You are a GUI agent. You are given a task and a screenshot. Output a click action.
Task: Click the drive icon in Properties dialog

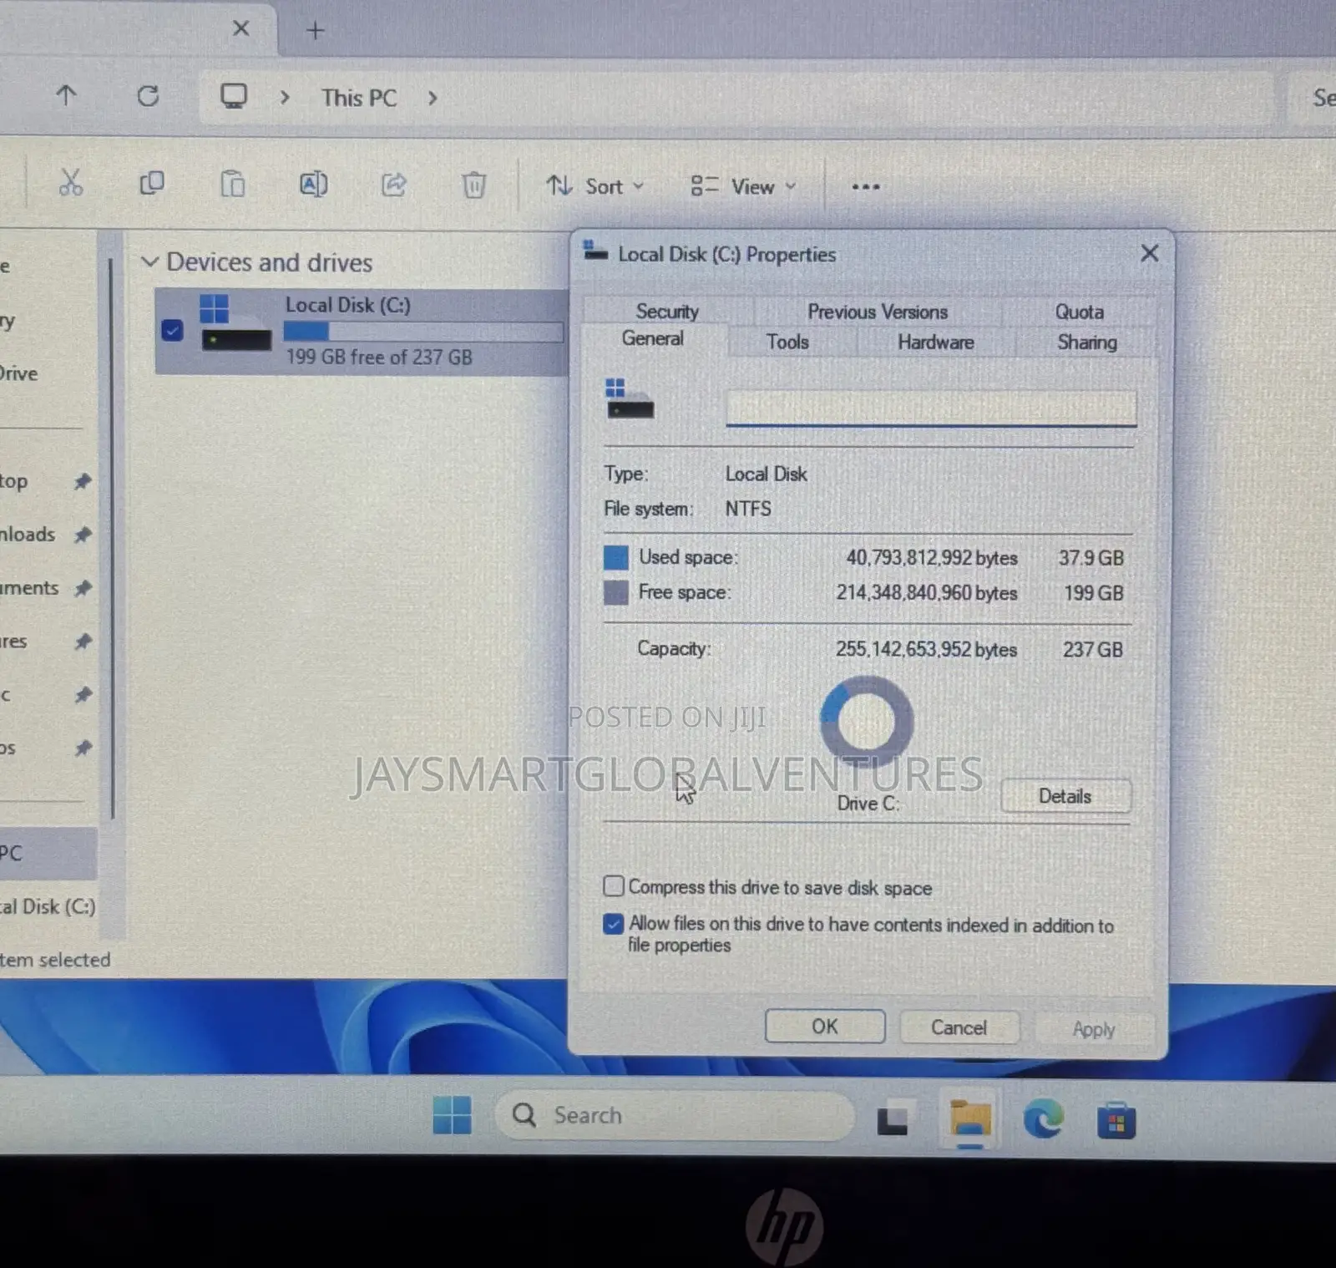coord(630,398)
